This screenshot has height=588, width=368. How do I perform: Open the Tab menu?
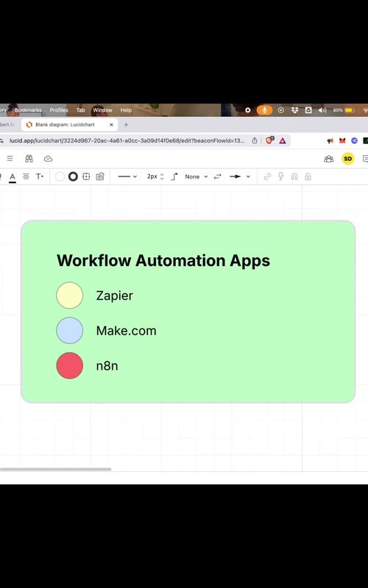click(x=81, y=110)
